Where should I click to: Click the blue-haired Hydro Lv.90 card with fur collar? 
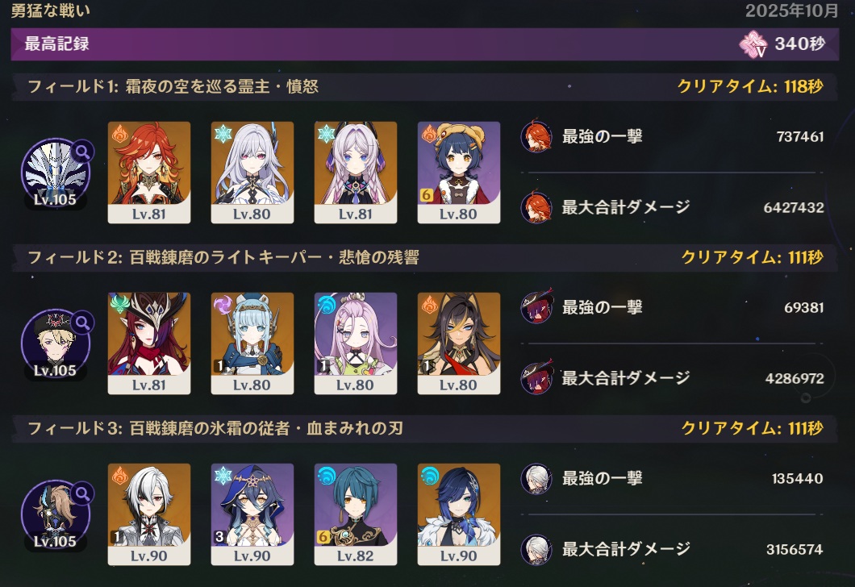459,514
